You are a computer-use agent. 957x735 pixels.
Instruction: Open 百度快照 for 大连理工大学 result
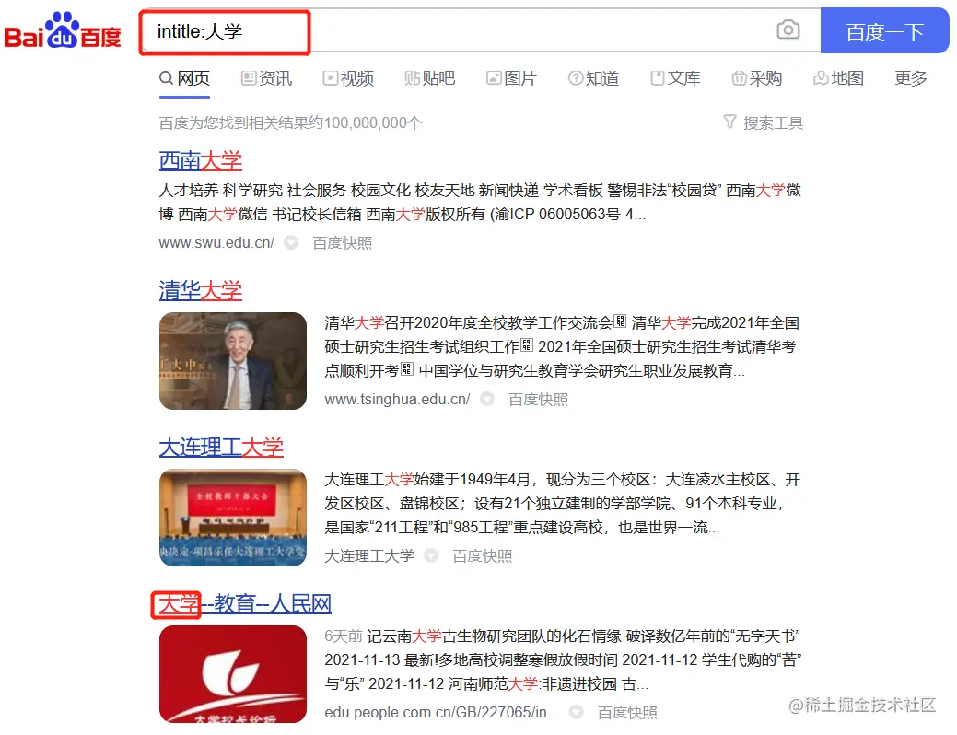(482, 556)
